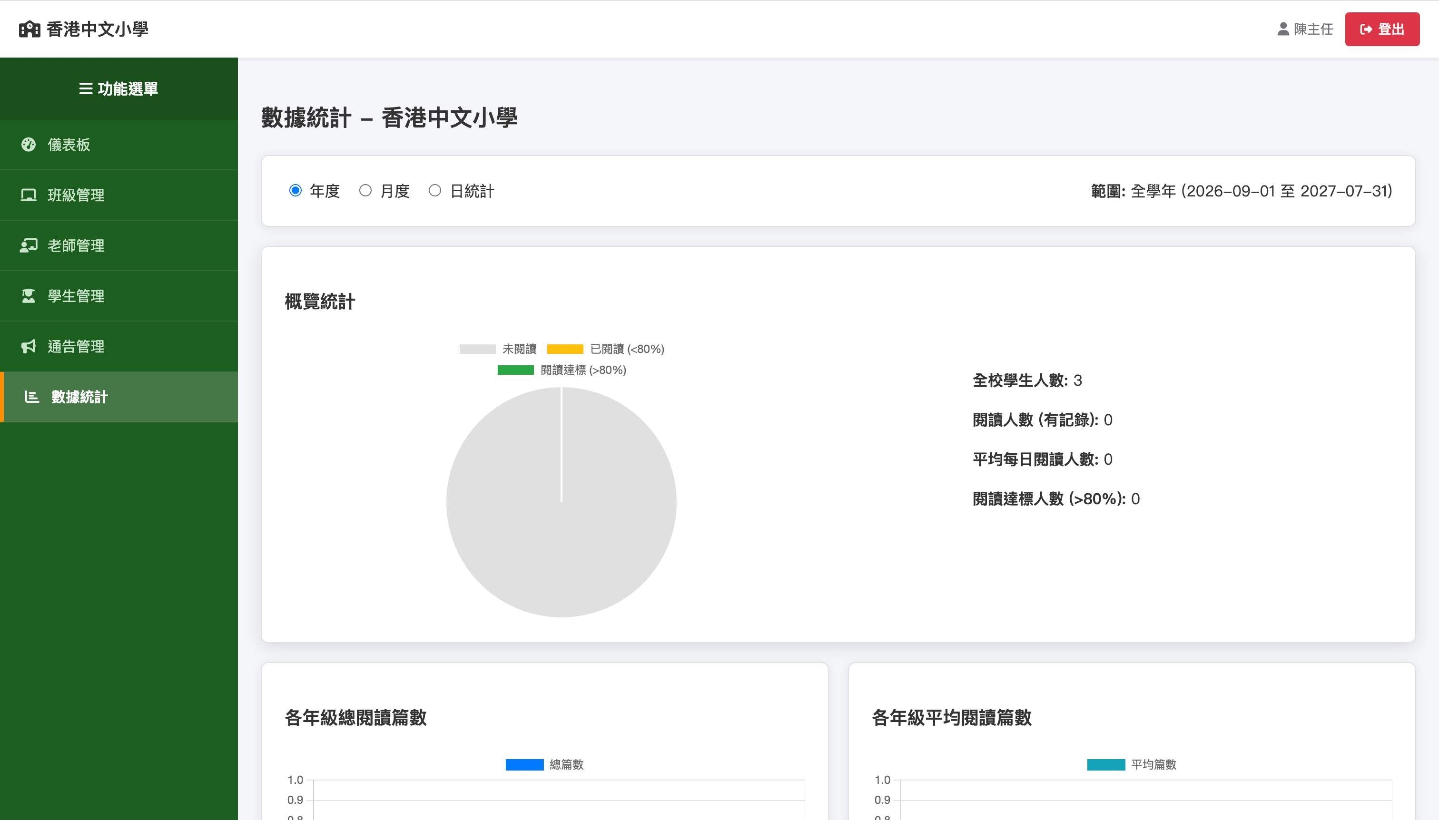Open 通告管理 menu item
The height and width of the screenshot is (820, 1439).
click(x=119, y=346)
